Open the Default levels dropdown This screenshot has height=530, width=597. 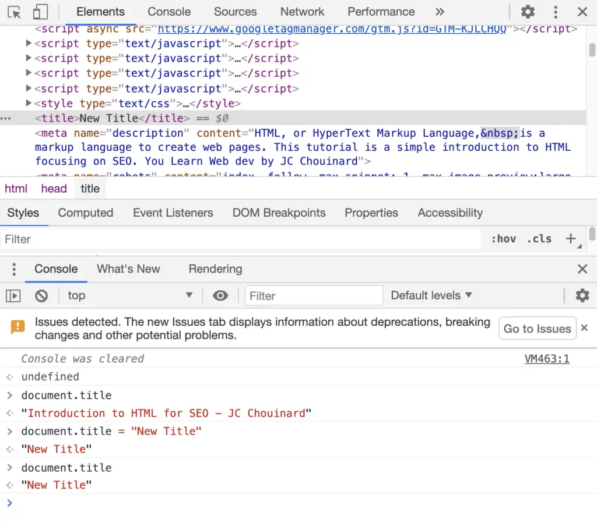click(x=431, y=296)
